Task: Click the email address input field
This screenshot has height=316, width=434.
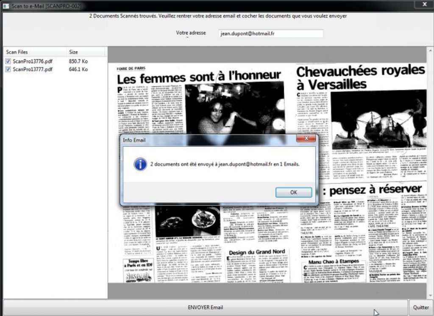Action: point(270,33)
